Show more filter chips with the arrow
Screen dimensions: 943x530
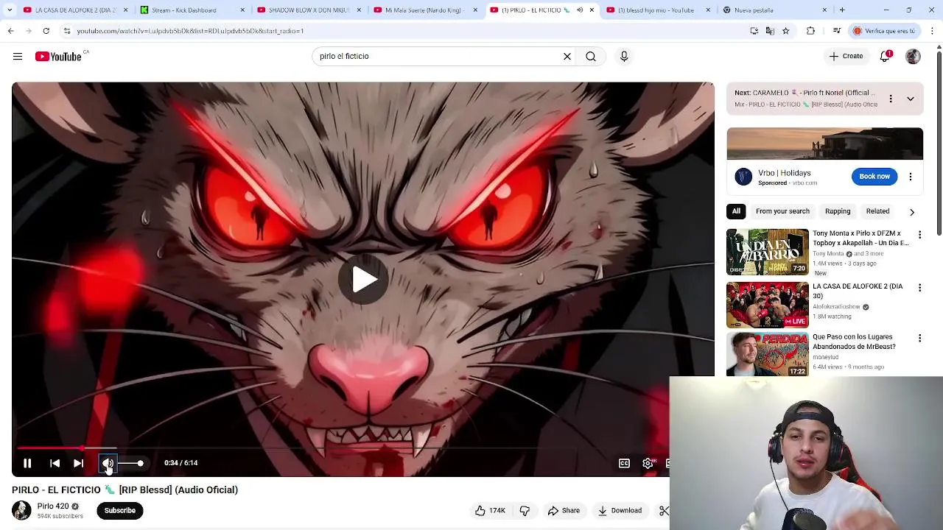point(912,212)
